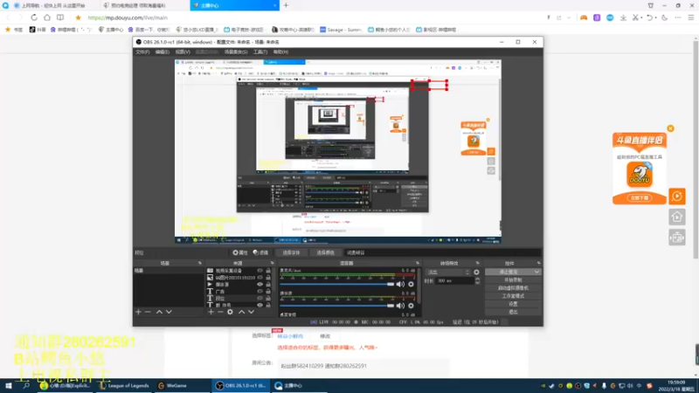Click the start recording button in OBS

point(513,279)
